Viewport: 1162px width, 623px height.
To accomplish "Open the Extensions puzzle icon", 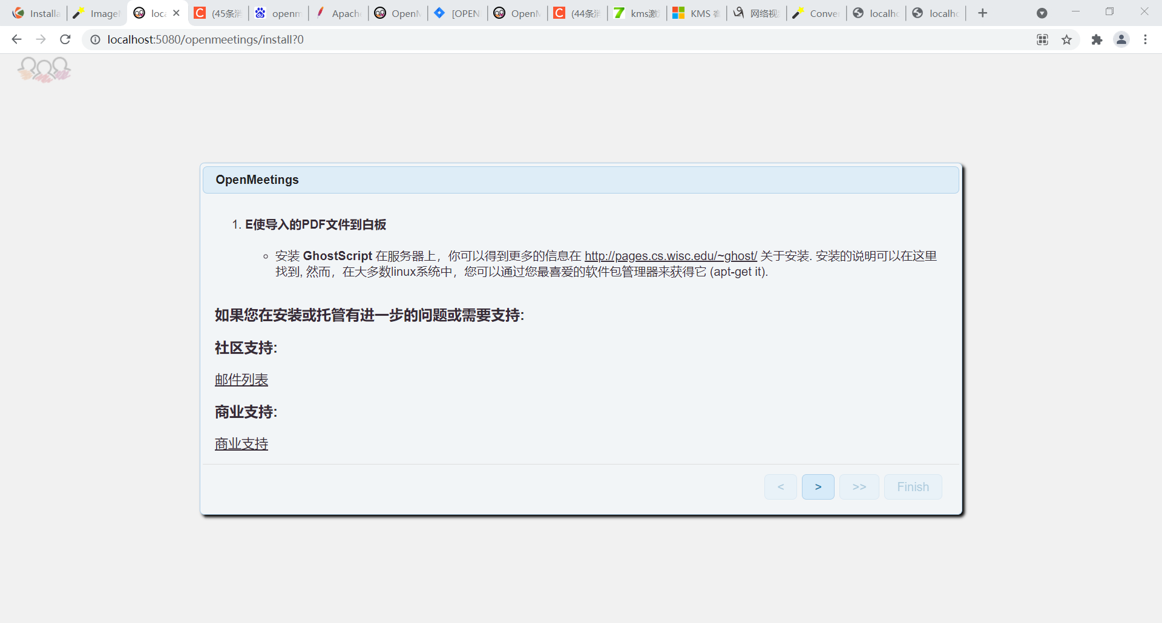I will click(x=1097, y=39).
